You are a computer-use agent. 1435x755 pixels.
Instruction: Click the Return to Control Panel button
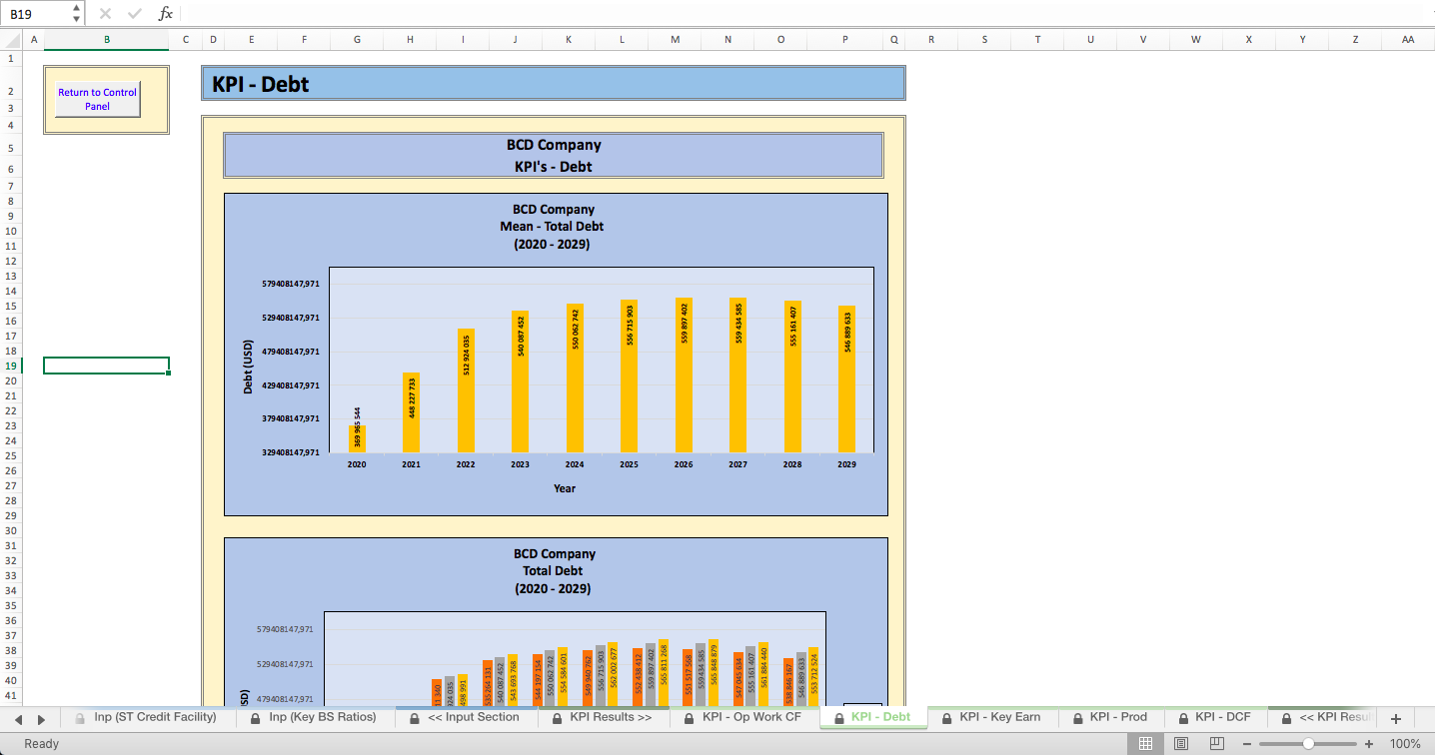[x=97, y=99]
